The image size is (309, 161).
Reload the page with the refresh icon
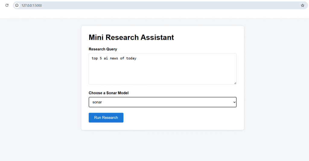click(x=7, y=5)
